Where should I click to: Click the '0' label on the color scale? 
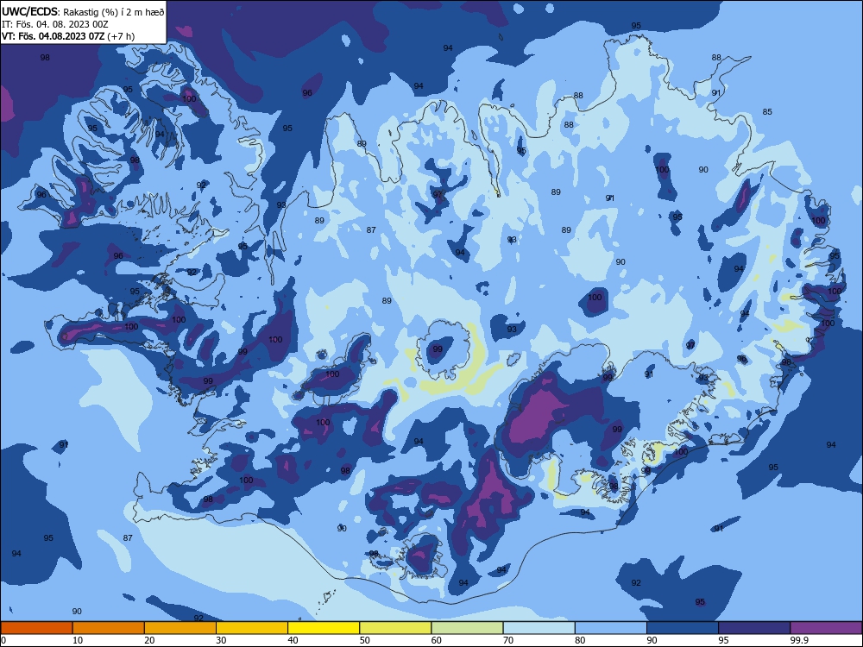pos(3,640)
